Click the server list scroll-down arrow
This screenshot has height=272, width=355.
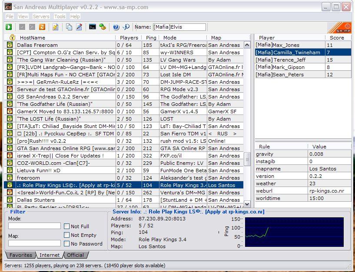247,204
